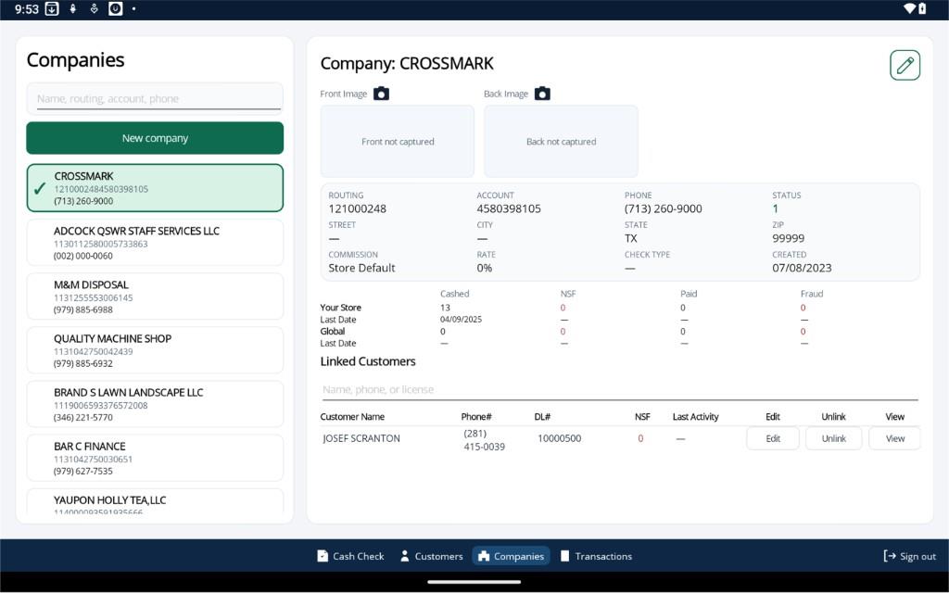Viewport: 949px width, 593px height.
Task: Tap the 'Back not captured' image box
Action: pos(561,142)
